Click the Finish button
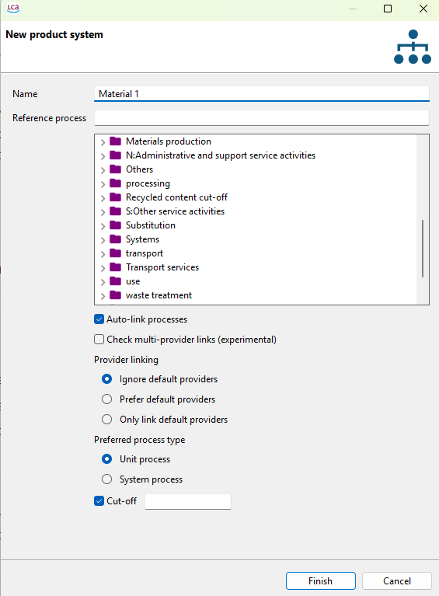 pos(320,580)
